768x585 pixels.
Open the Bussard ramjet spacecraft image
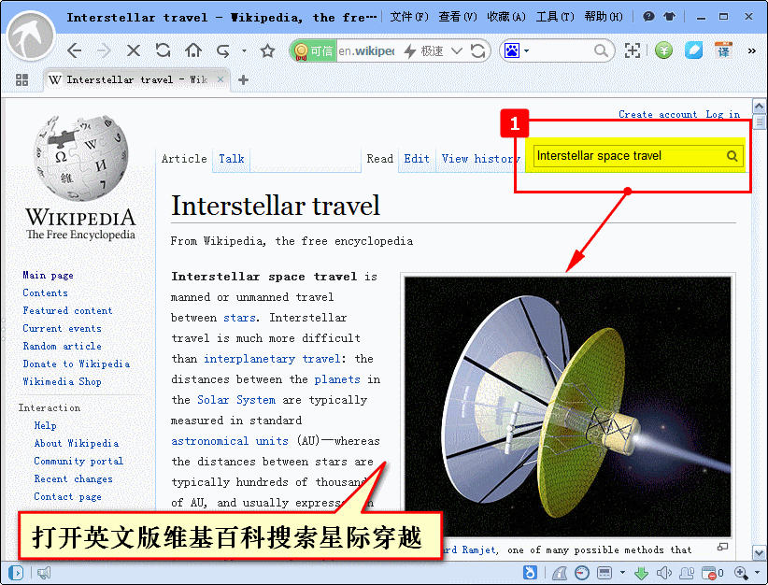pos(568,407)
